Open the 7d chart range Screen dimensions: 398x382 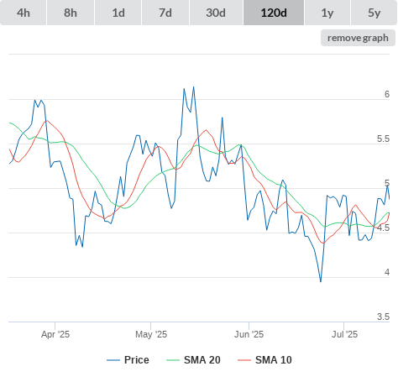[165, 13]
